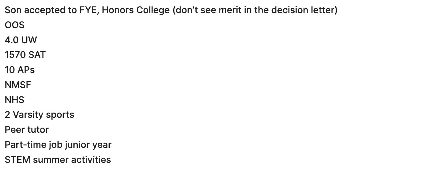Click the '4.0 UW' text line
429x173 pixels.
click(21, 40)
